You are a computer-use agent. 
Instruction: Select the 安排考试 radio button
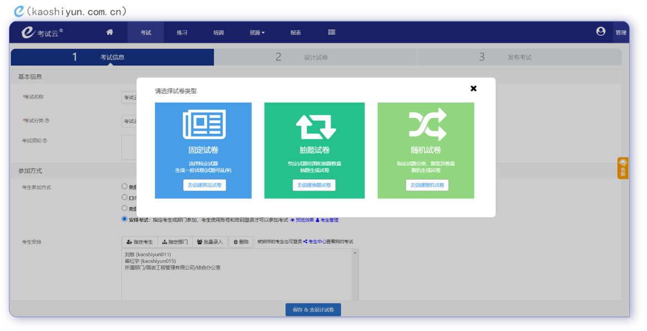(124, 219)
